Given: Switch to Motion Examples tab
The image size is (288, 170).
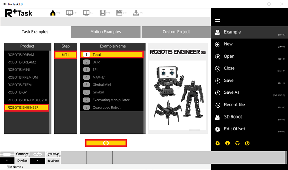Looking at the screenshot, I should point(106,32).
